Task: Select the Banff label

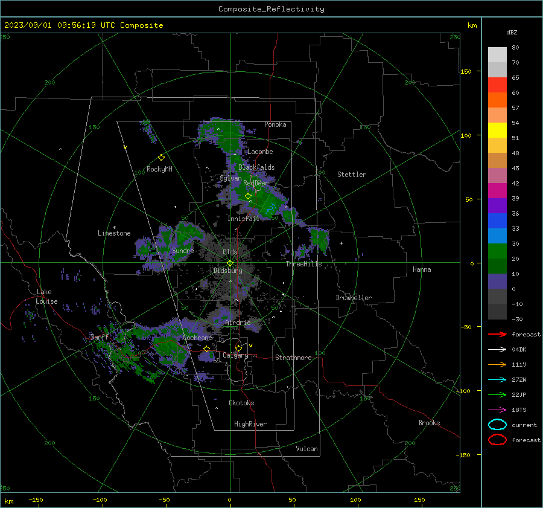Action: point(100,336)
